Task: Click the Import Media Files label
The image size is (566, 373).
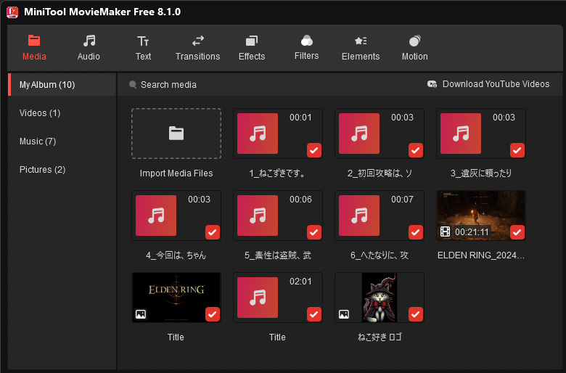Action: (176, 173)
